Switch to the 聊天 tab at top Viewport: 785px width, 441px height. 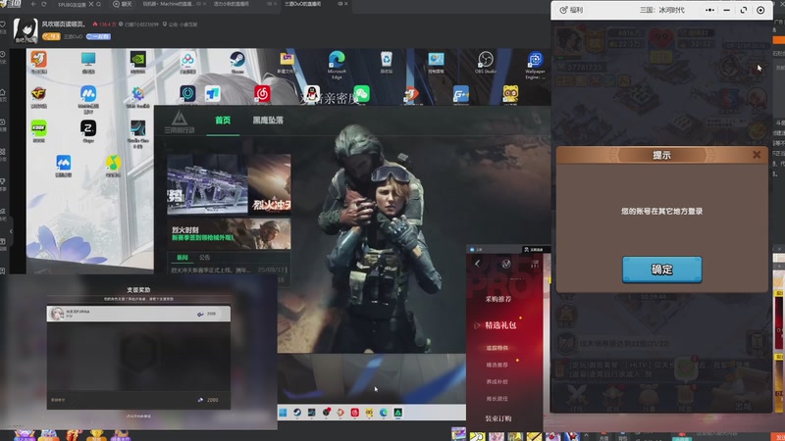point(123,4)
